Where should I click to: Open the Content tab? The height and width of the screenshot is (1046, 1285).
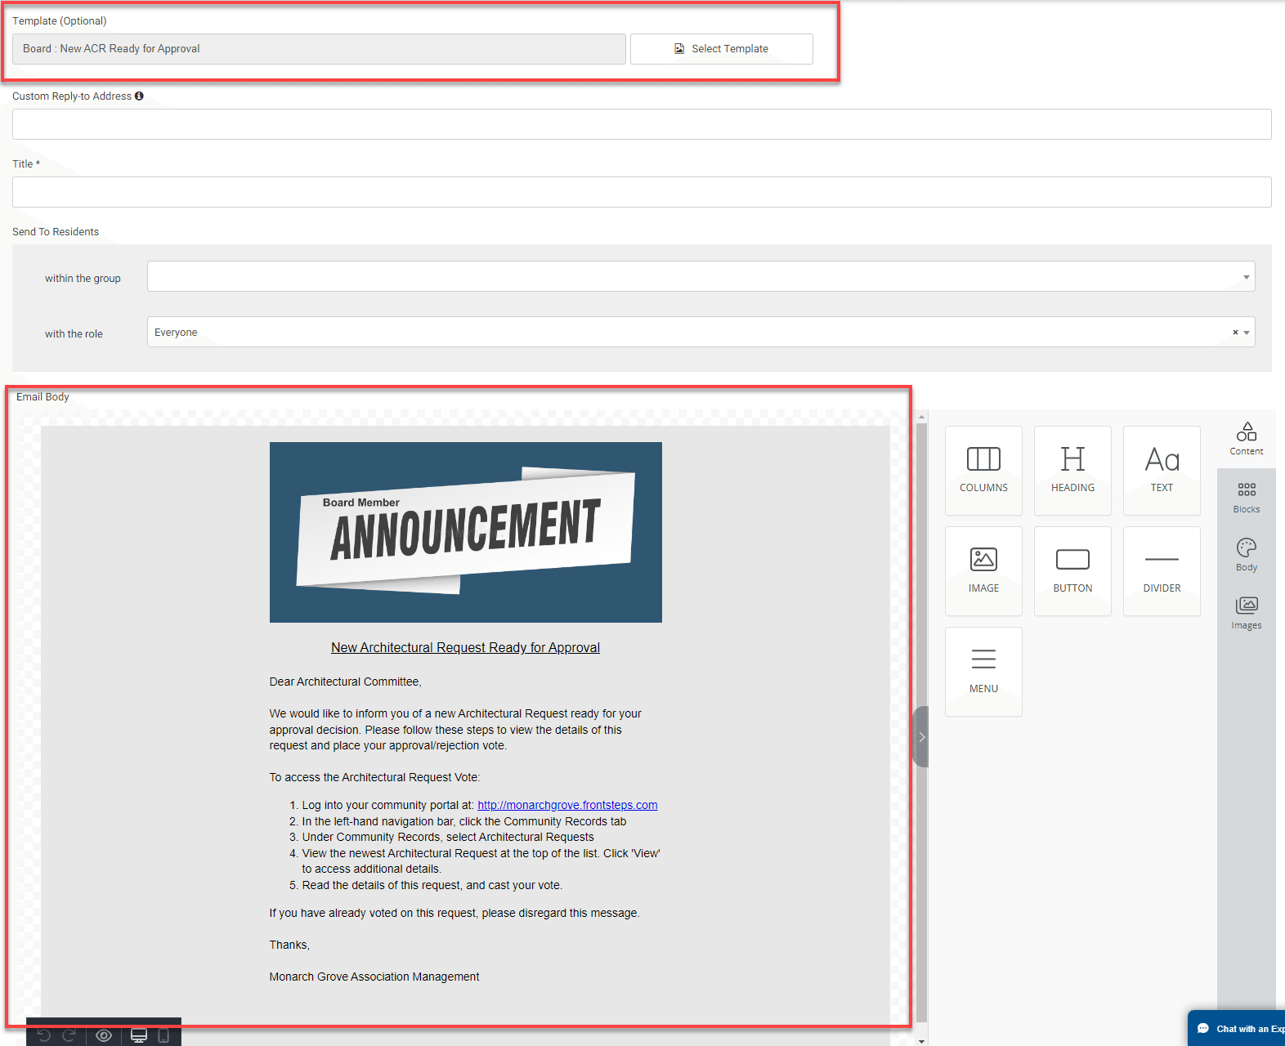point(1246,439)
